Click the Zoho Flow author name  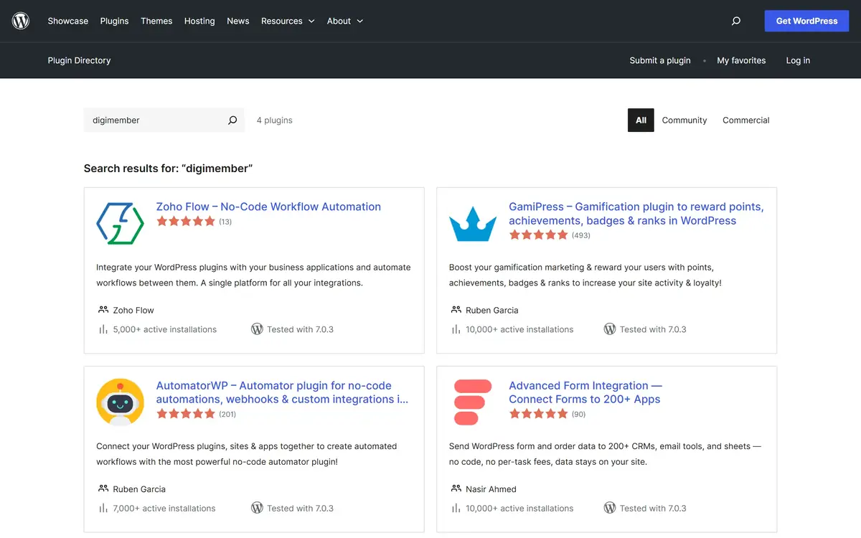(x=133, y=310)
